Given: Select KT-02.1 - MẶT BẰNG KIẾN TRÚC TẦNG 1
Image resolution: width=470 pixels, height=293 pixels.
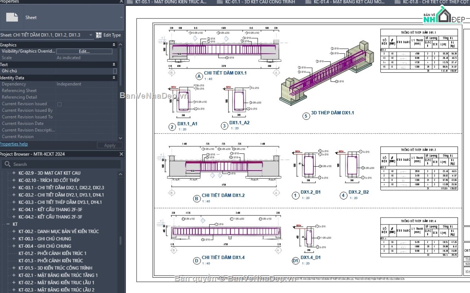Looking at the screenshot, I should [58, 275].
